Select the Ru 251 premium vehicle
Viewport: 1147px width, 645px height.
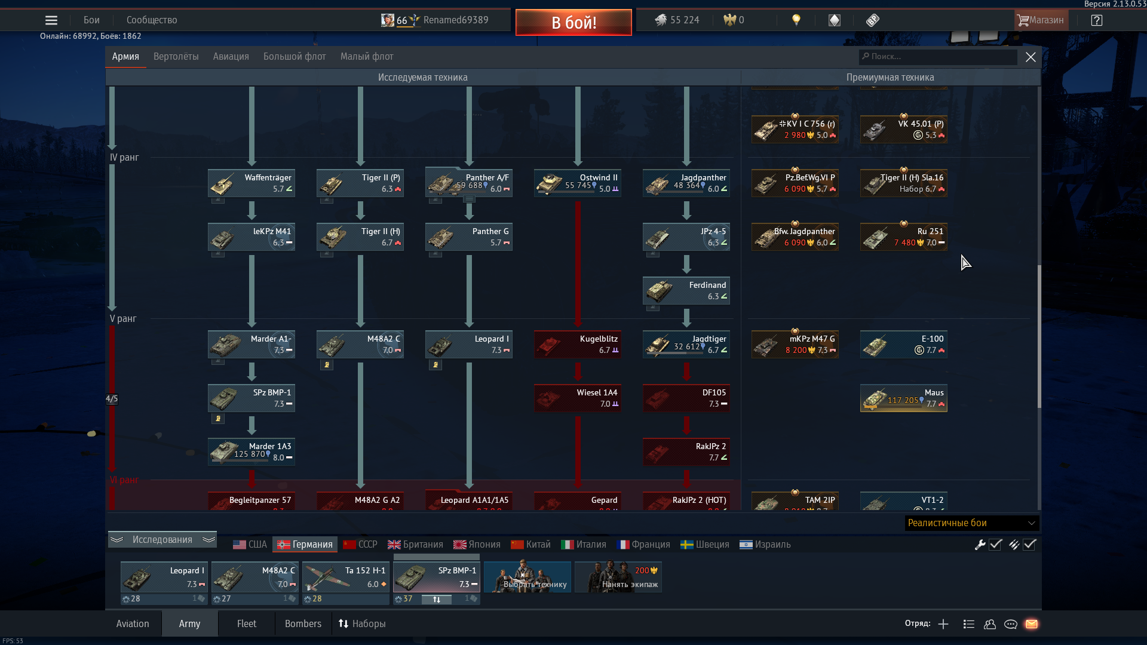pos(904,237)
